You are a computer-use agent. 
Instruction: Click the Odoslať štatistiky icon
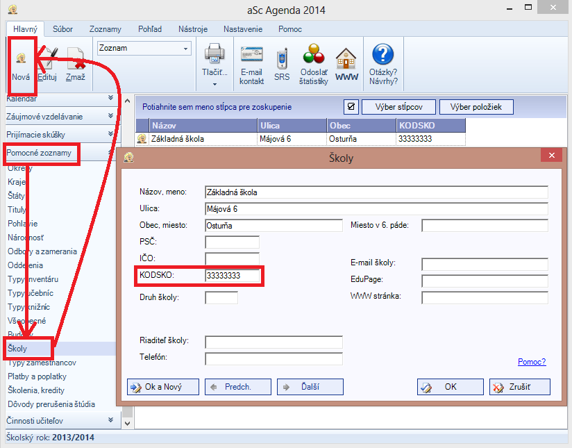click(x=313, y=53)
